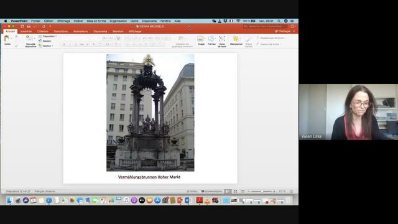This screenshot has width=398, height=224.
Task: Switch to reading view button
Action: click(243, 192)
